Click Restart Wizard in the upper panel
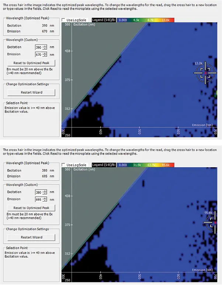This screenshot has width=222, height=285. 31,92
